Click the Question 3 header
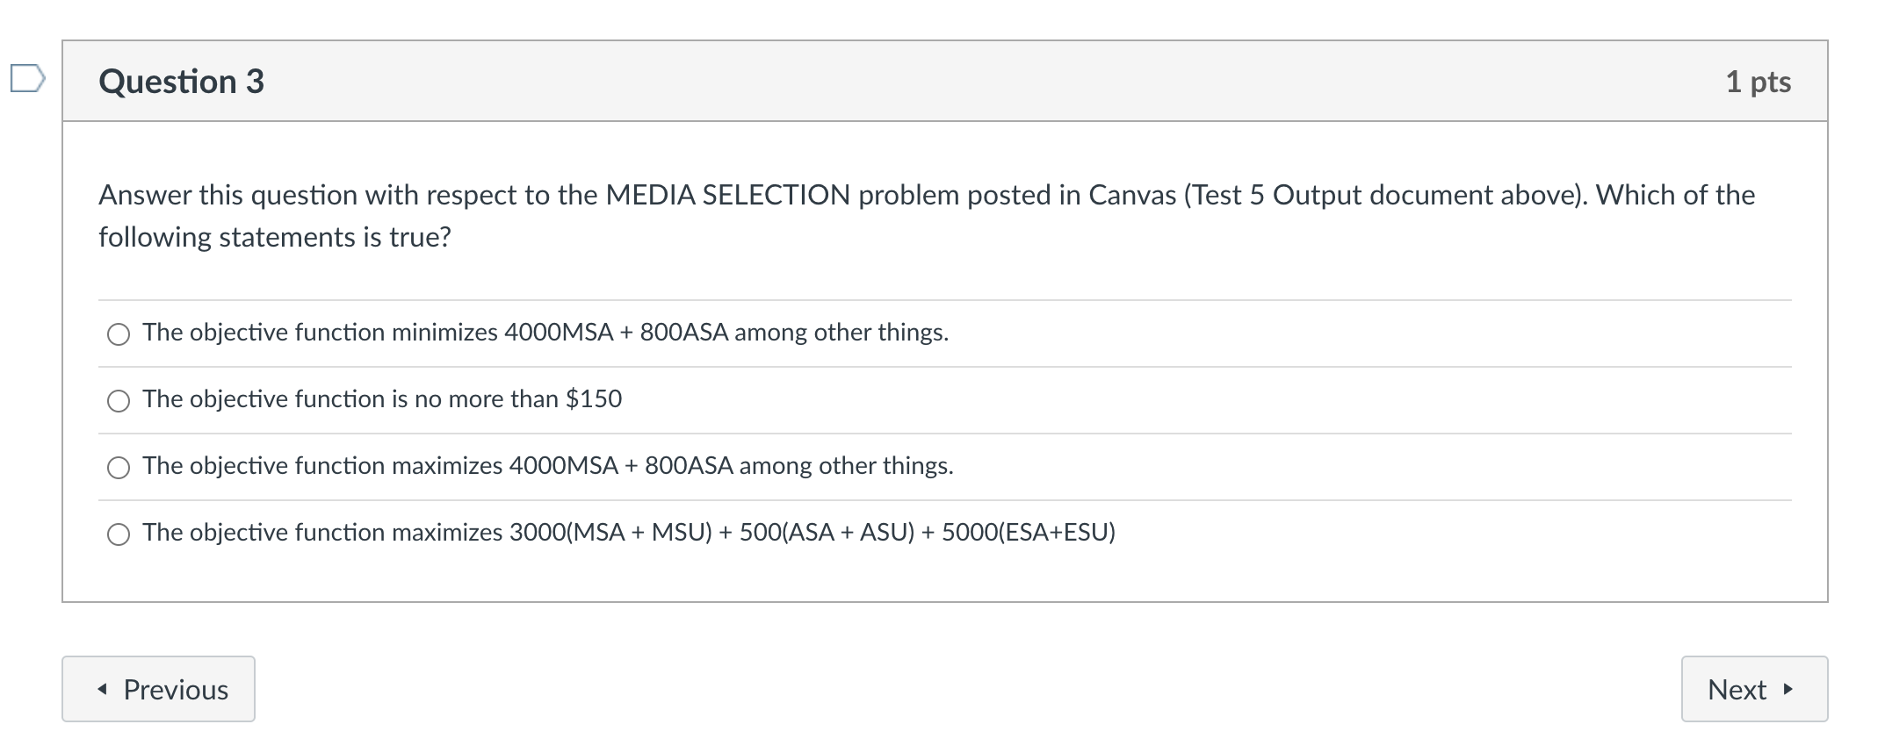Viewport: 1885px width, 753px height. point(180,81)
